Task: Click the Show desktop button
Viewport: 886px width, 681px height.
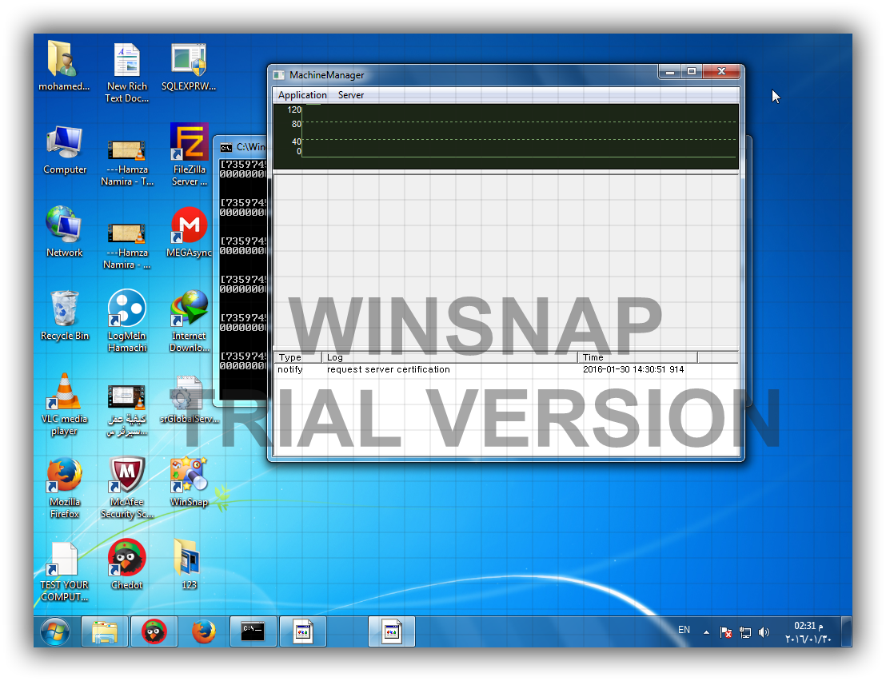Action: (x=847, y=631)
